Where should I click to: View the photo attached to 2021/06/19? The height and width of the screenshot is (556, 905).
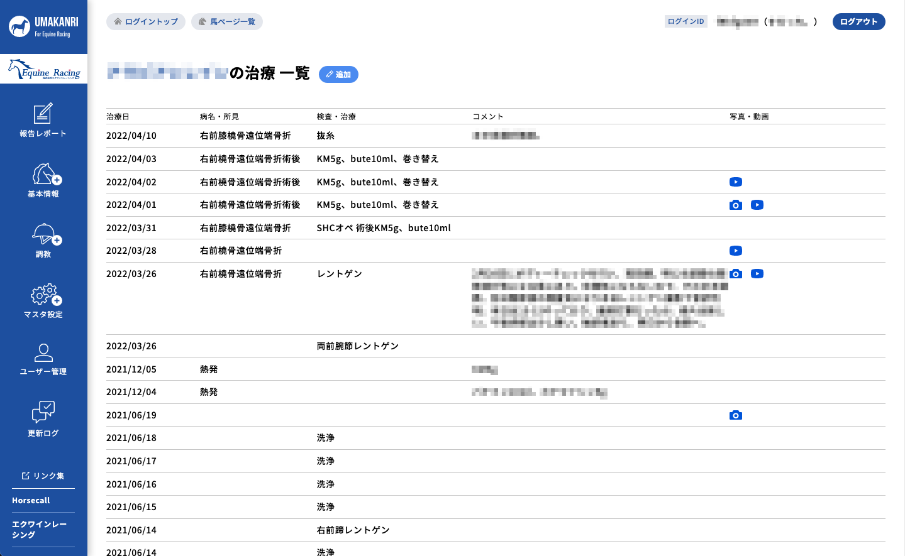736,415
